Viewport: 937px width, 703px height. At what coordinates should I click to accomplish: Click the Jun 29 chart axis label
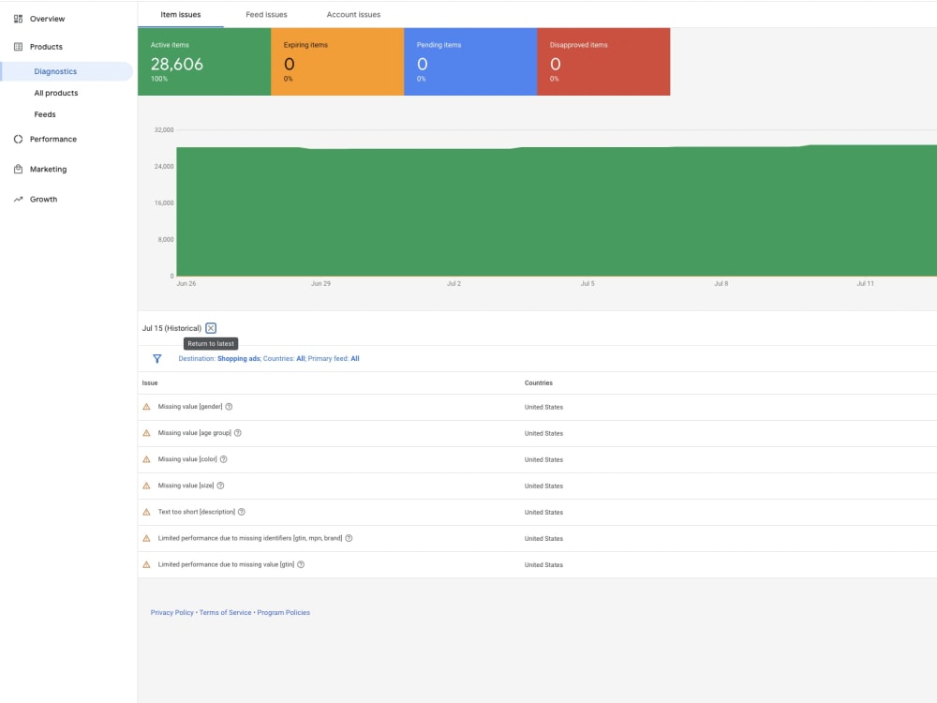coord(320,284)
